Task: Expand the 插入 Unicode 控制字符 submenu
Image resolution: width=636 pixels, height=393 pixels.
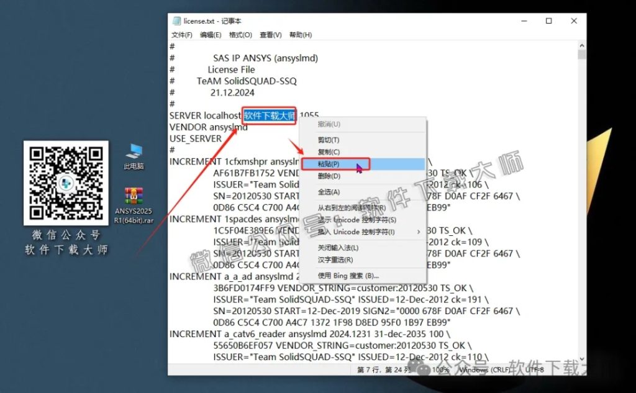Action: [x=348, y=230]
